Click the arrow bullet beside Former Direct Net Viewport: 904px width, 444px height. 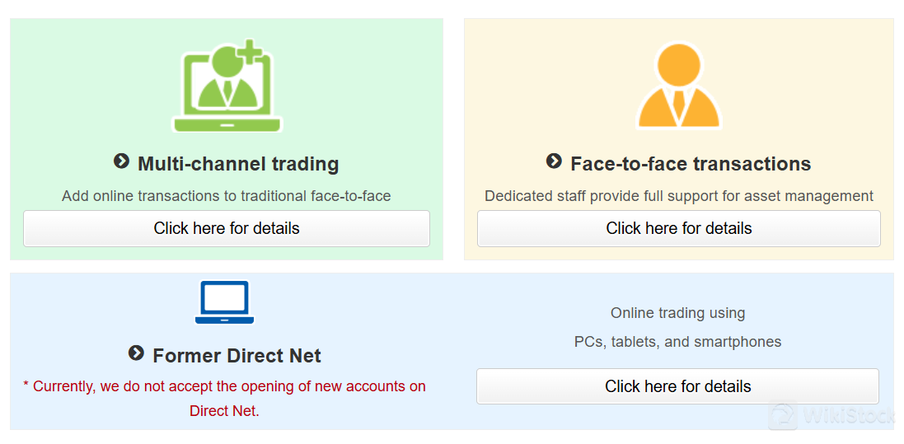point(136,353)
